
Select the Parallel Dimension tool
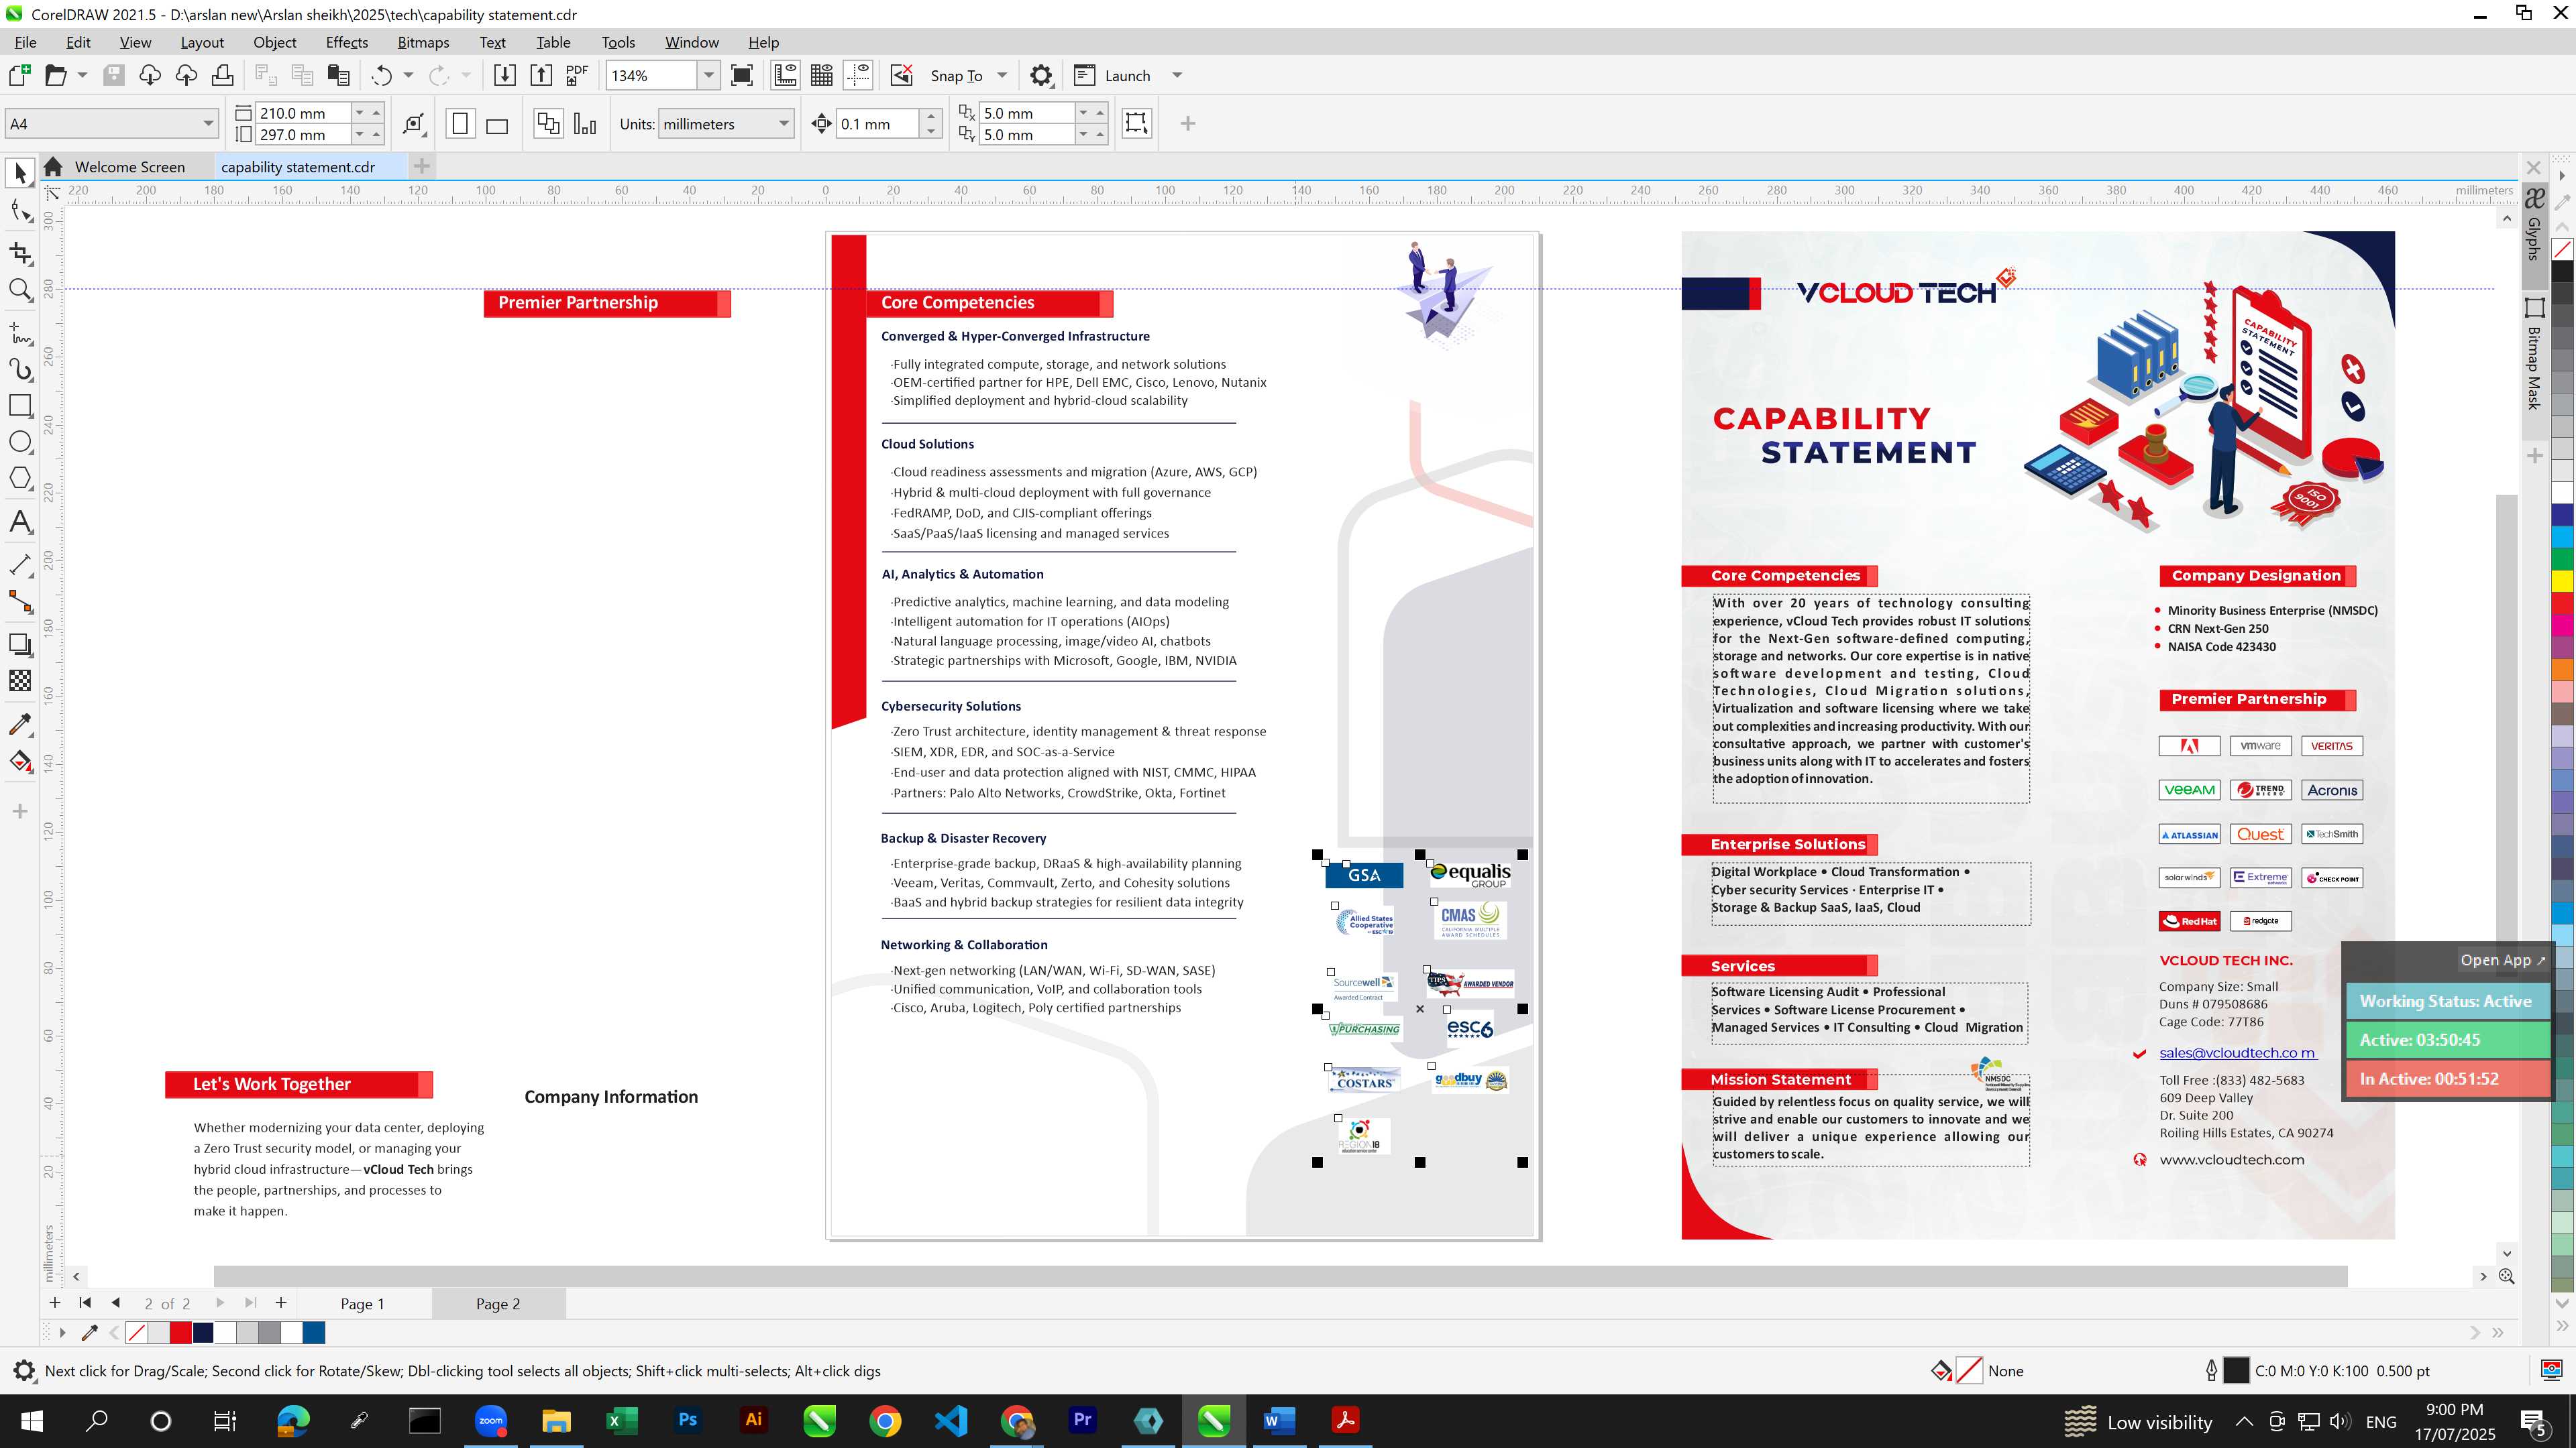click(x=20, y=564)
